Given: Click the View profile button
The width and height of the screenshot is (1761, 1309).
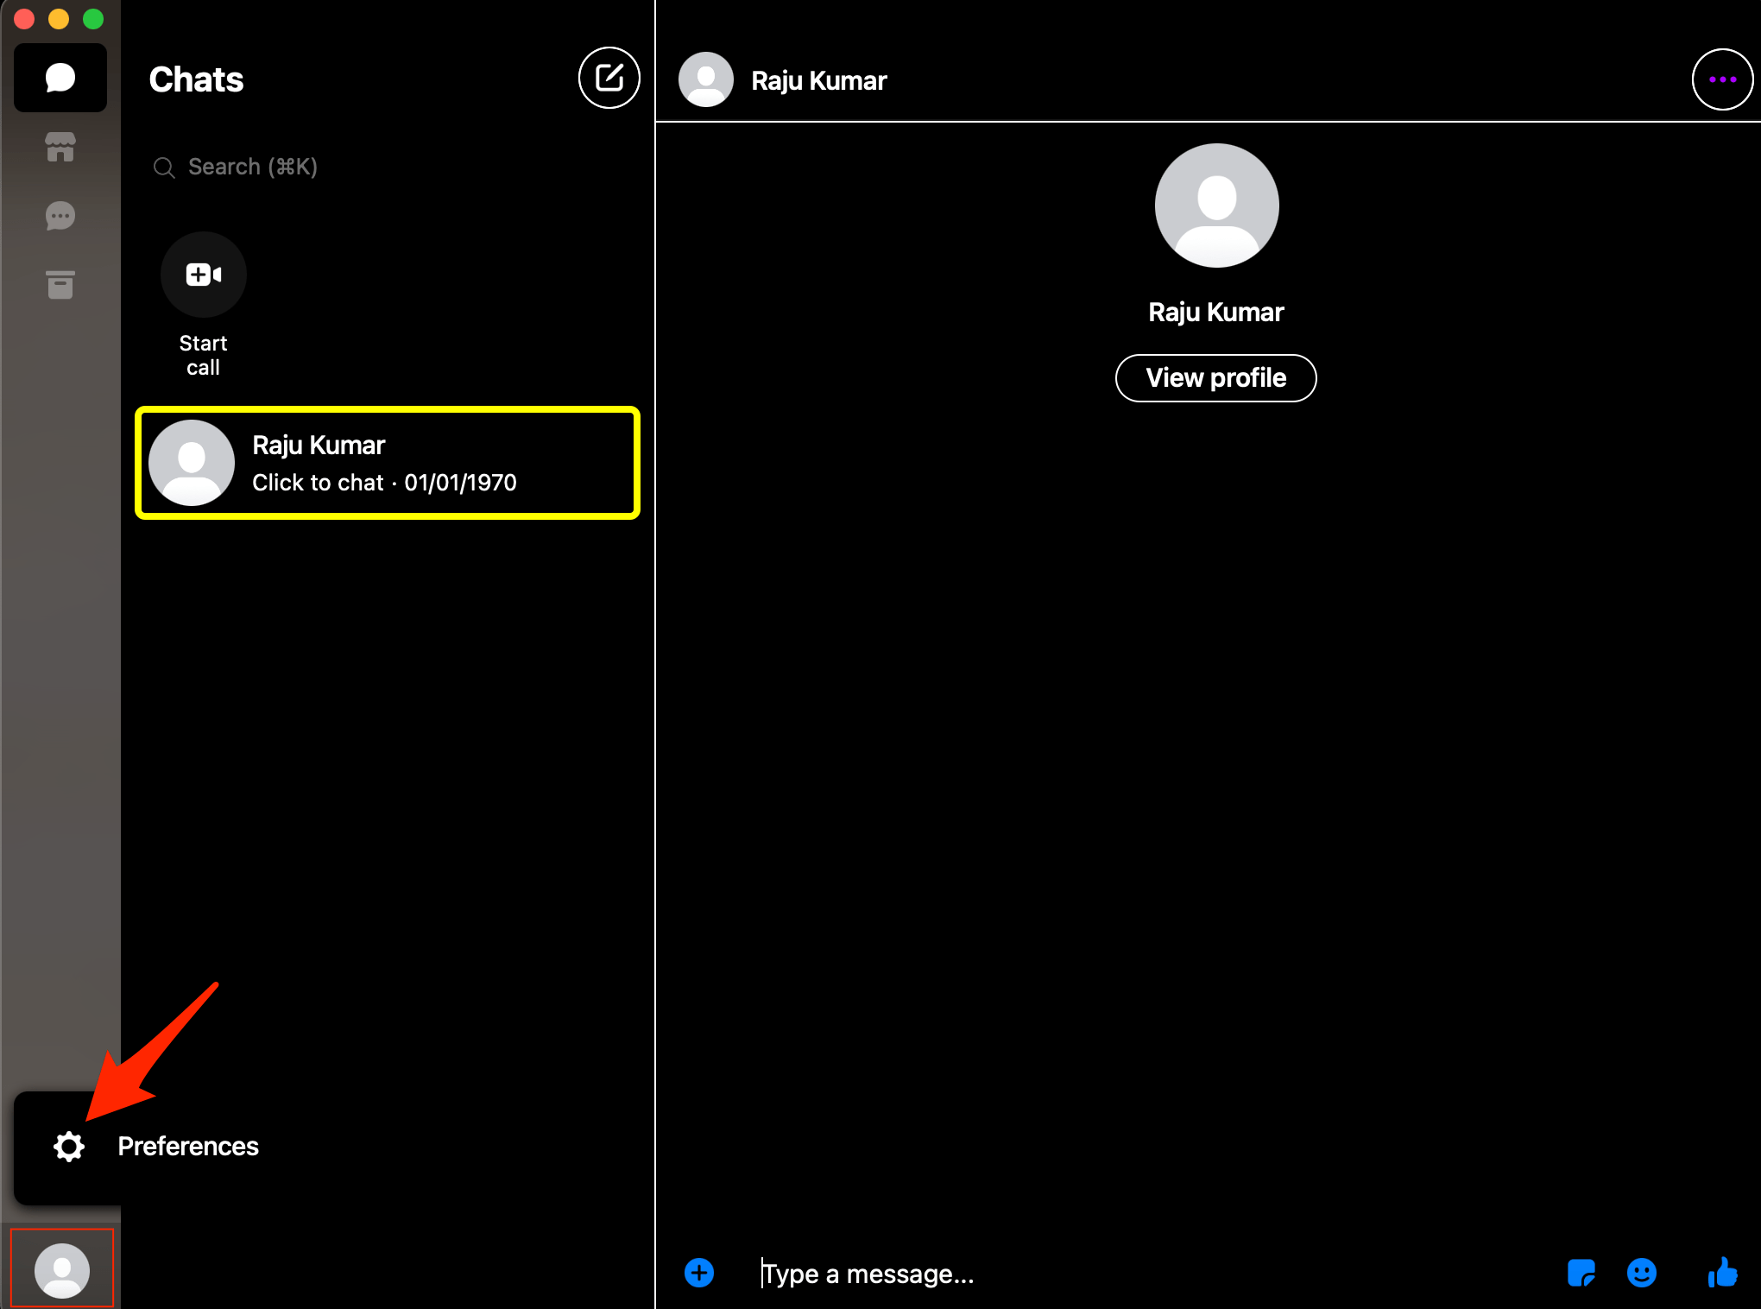Looking at the screenshot, I should click(1215, 377).
